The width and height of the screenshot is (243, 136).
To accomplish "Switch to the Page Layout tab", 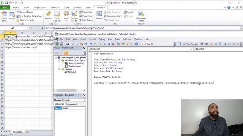I will click(40, 8).
